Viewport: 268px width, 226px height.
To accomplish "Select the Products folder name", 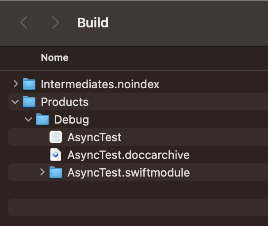I will pos(65,102).
